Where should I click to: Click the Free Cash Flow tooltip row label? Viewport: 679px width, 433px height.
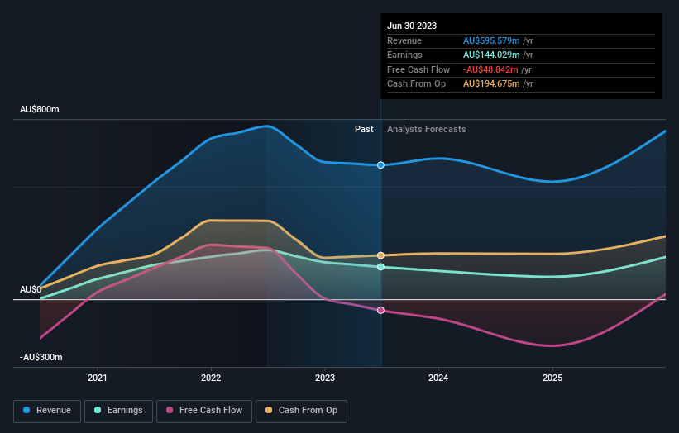pos(418,69)
